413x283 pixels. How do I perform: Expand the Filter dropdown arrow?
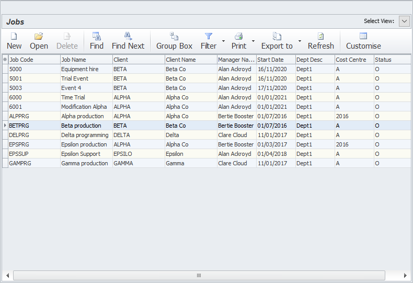(x=223, y=41)
